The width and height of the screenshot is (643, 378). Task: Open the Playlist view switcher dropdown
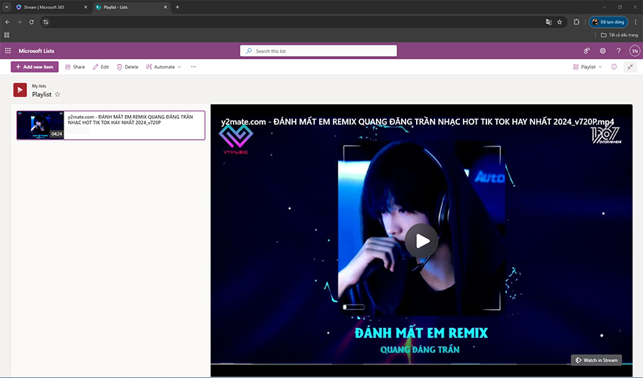588,67
